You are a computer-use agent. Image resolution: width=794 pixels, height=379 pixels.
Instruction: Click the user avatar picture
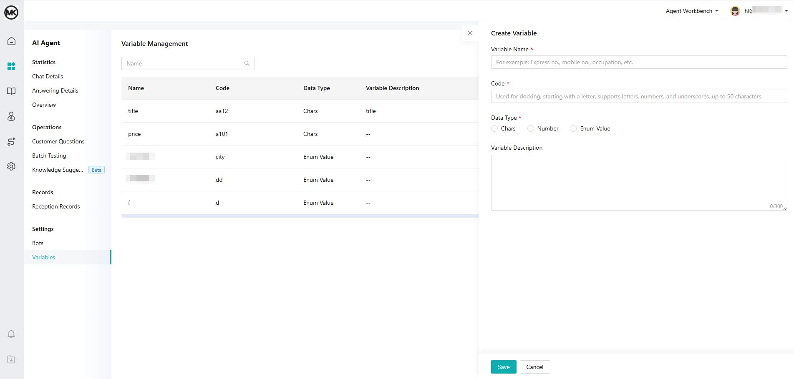coord(735,11)
